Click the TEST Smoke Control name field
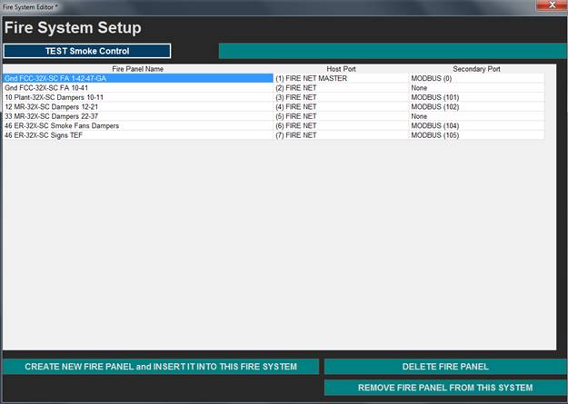 pos(86,51)
